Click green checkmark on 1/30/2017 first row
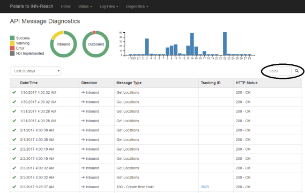 point(14,92)
